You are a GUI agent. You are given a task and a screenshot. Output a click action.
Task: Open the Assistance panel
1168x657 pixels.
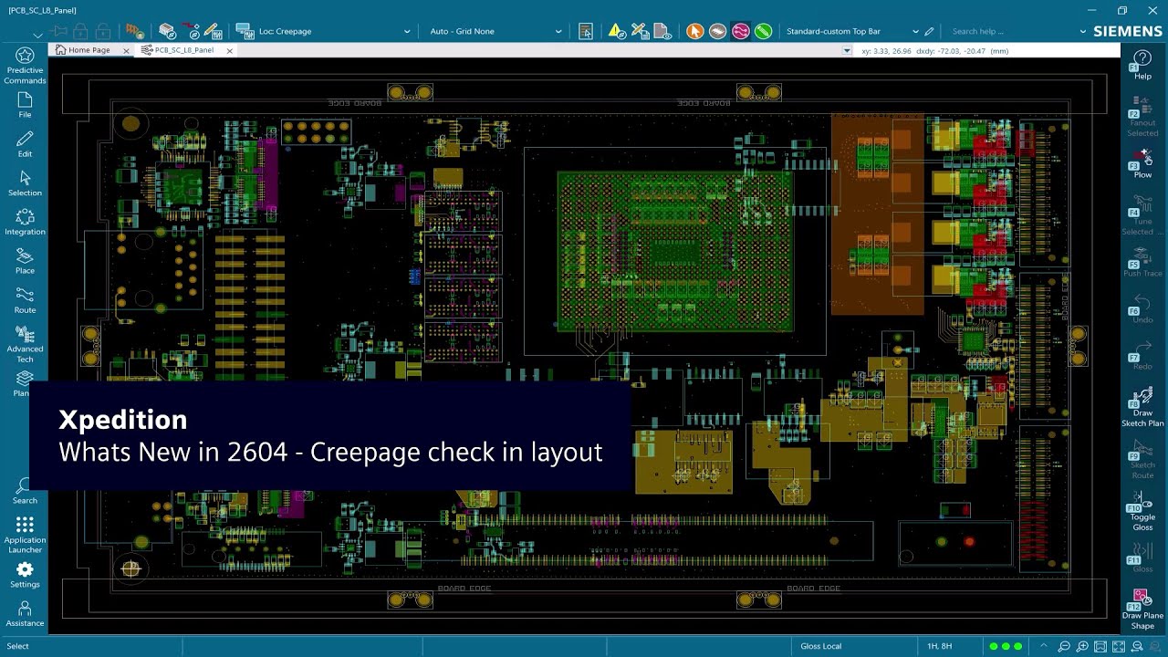[x=25, y=614]
